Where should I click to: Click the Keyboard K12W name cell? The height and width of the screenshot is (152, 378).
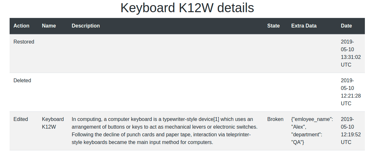tap(53, 123)
